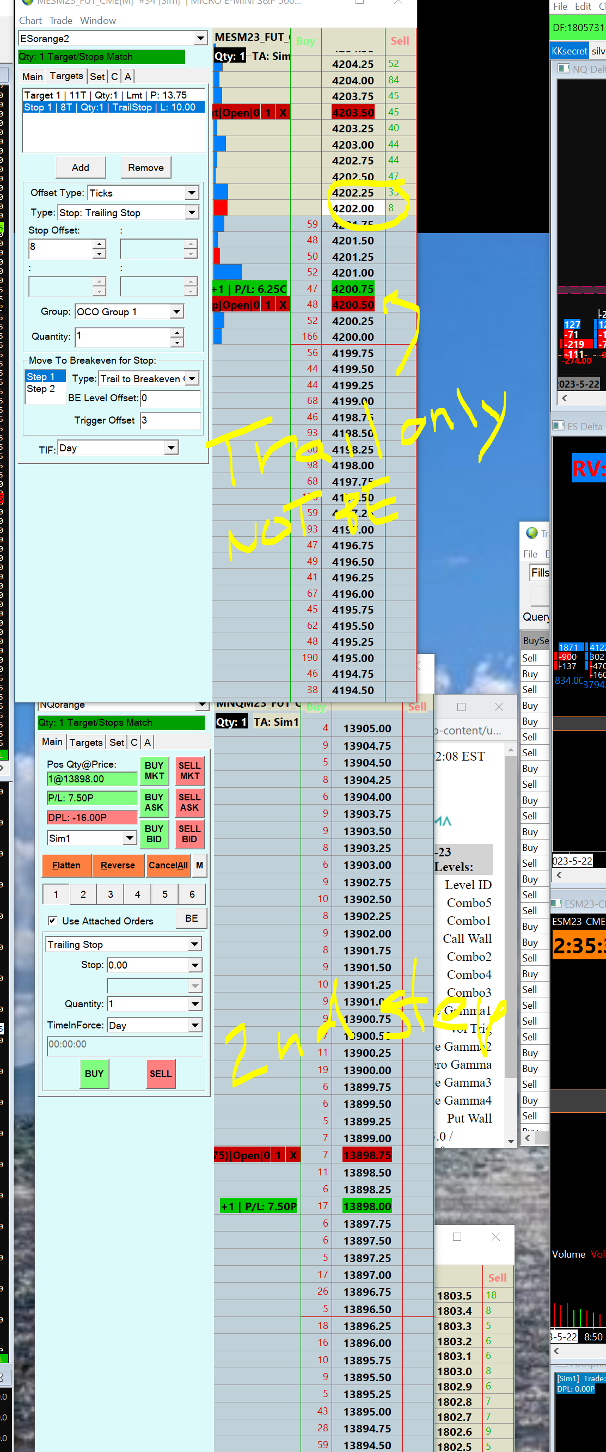Cancel the open order at 4200.50
Viewport: 606px width, 1452px height.
pos(283,305)
